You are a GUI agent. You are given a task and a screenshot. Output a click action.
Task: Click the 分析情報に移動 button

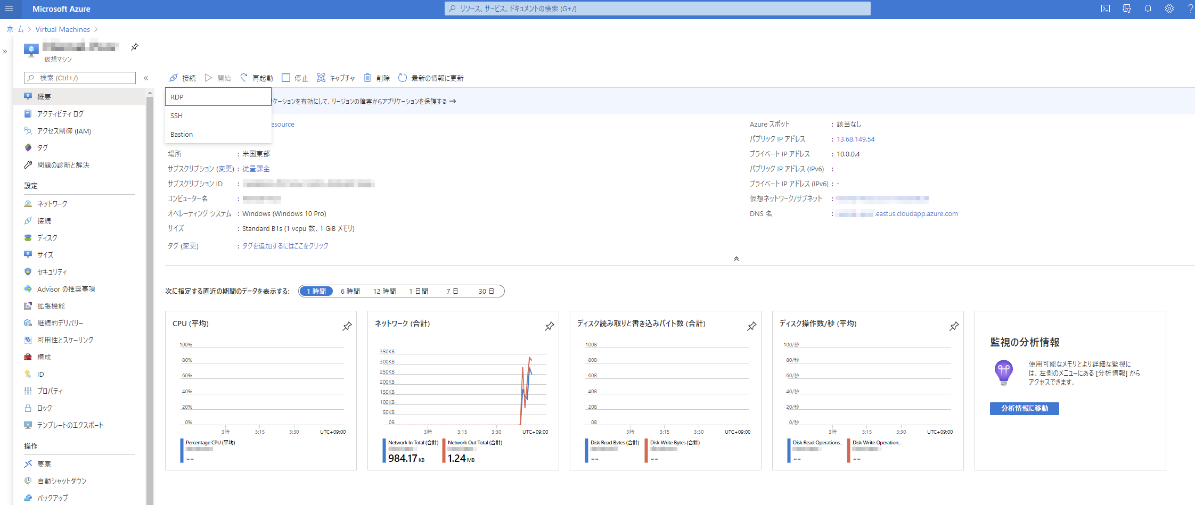pos(1025,408)
